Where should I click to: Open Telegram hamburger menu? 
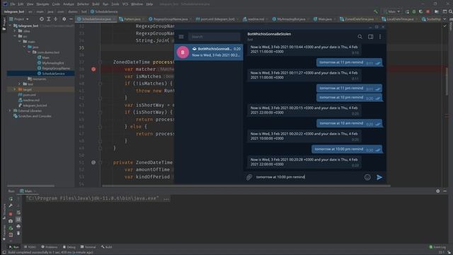181,37
